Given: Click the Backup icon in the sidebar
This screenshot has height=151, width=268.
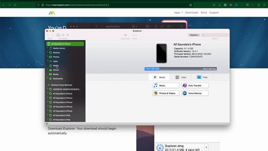Looking at the screenshot, I should pyautogui.click(x=51, y=52).
